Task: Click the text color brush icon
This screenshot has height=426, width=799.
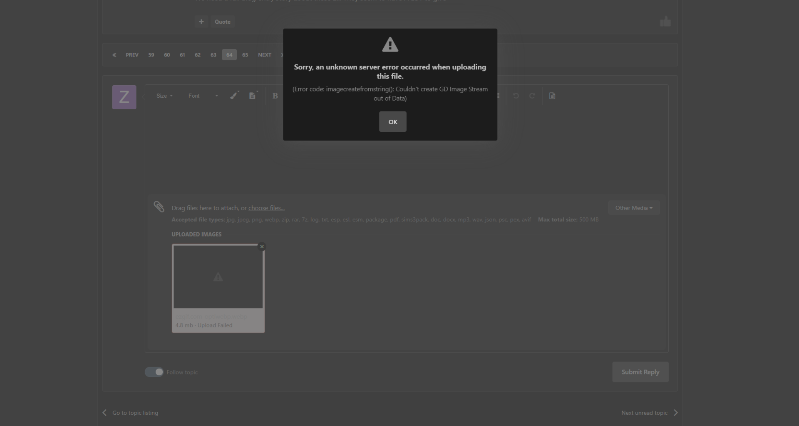Action: coord(234,96)
